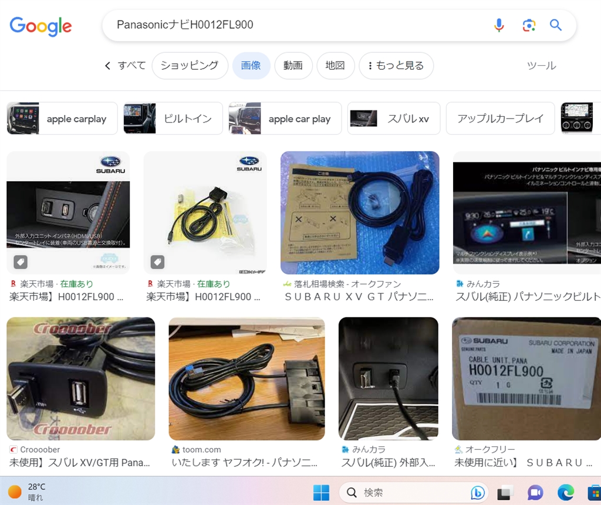Viewport: 601px width, 505px height.
Task: Open second 楽天市場】H0012FL900 title link
Action: (203, 297)
